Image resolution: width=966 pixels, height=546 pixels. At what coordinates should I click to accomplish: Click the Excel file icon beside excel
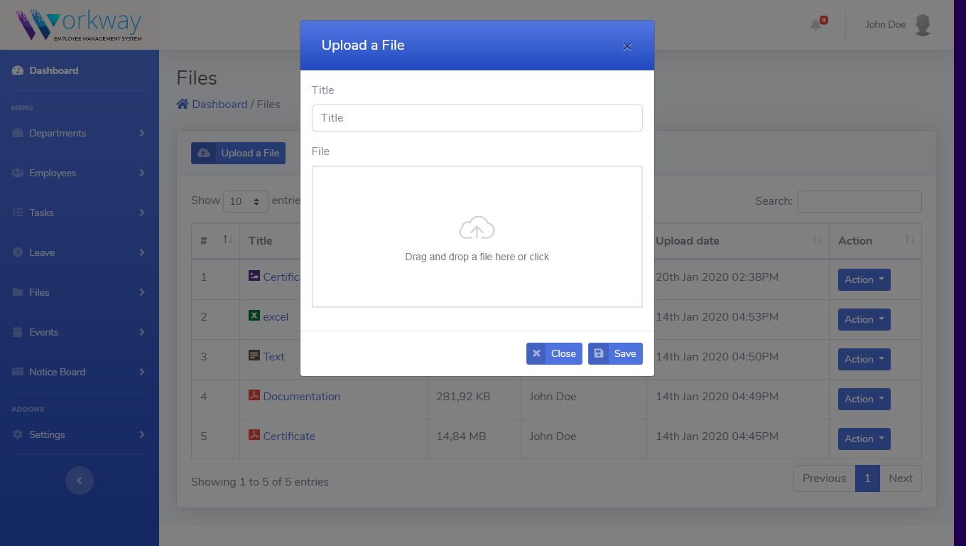(x=254, y=316)
